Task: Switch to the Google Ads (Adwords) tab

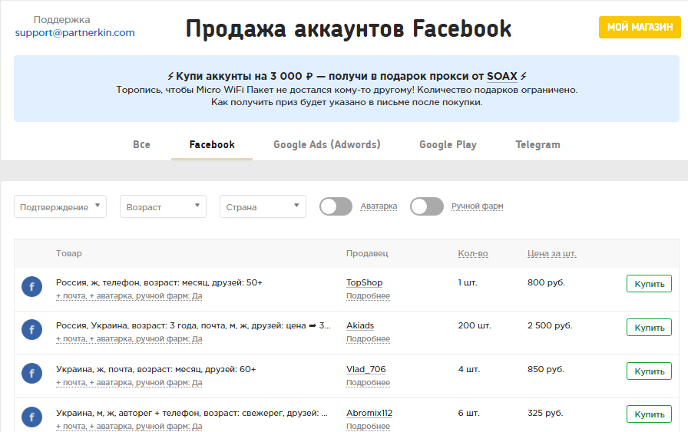Action: click(326, 144)
